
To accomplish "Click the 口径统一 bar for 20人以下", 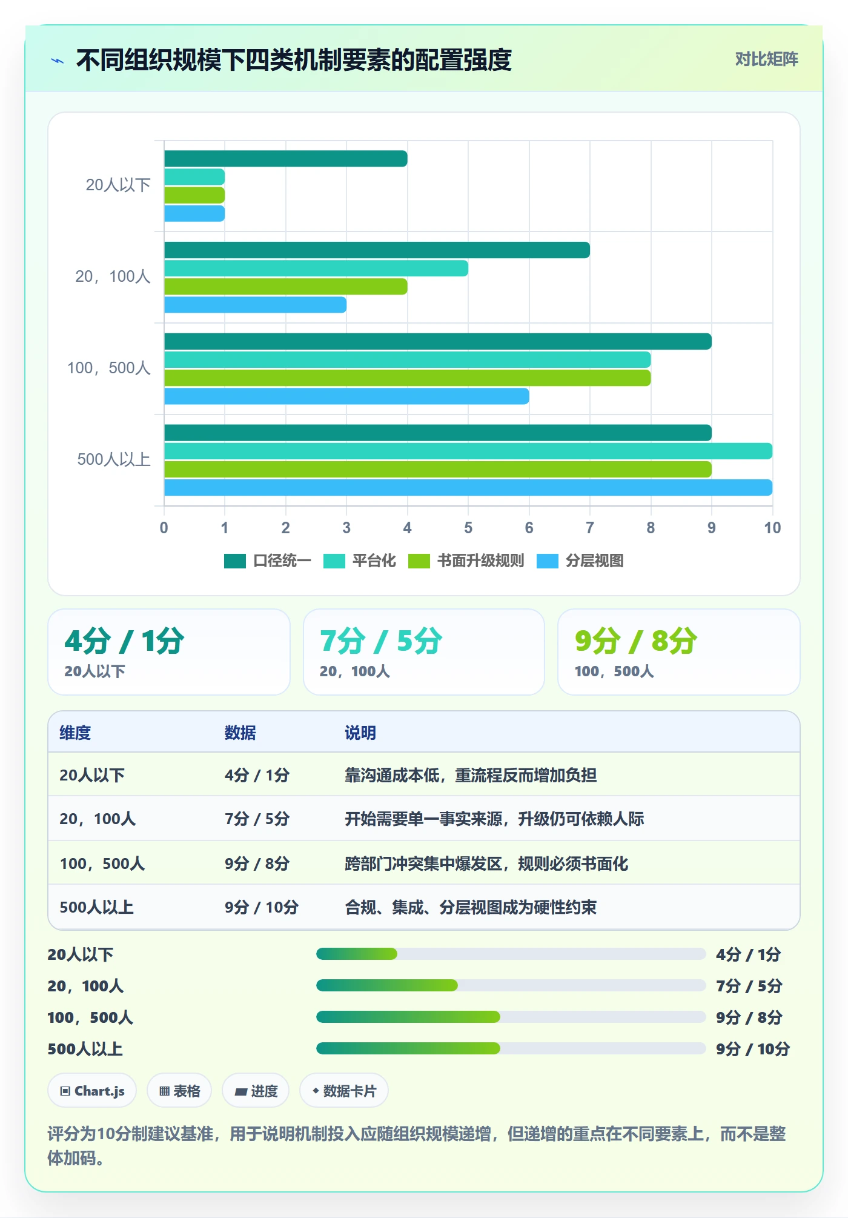I will tap(285, 159).
